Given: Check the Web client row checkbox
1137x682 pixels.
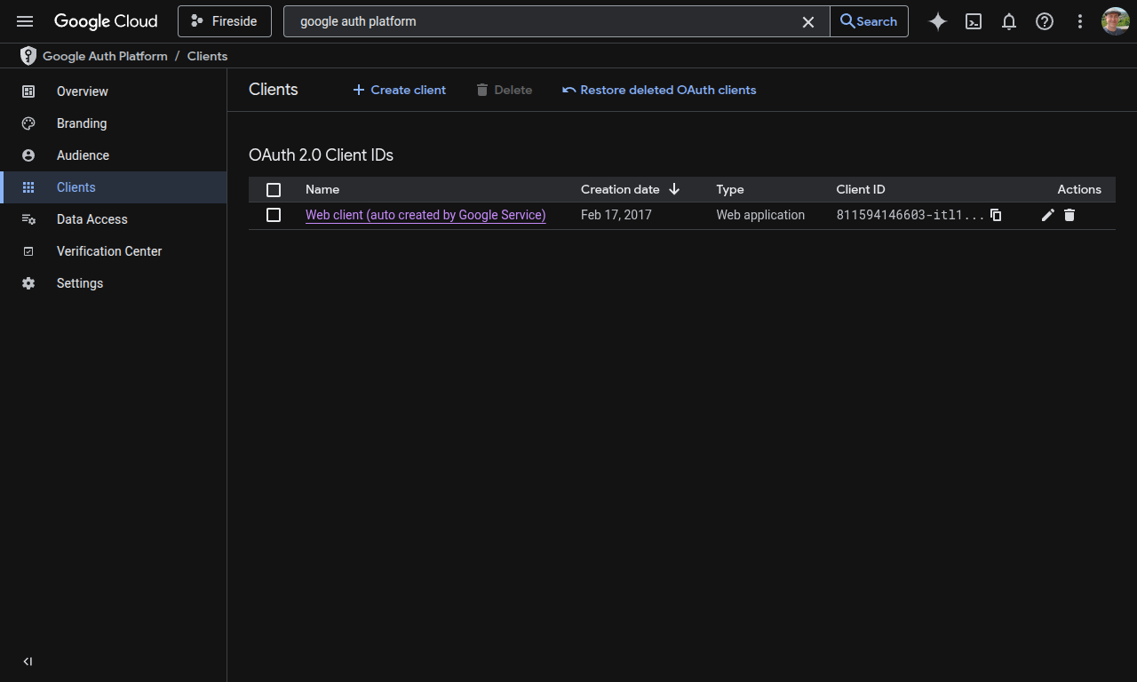Looking at the screenshot, I should [x=274, y=215].
